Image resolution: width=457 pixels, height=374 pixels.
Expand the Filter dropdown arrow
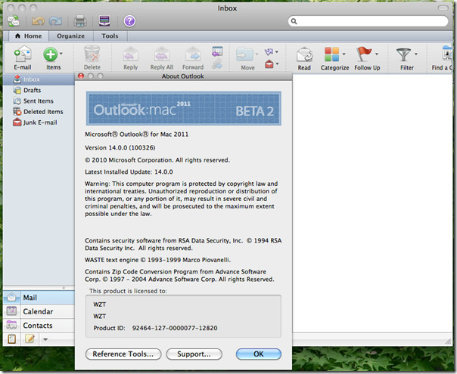click(x=416, y=54)
